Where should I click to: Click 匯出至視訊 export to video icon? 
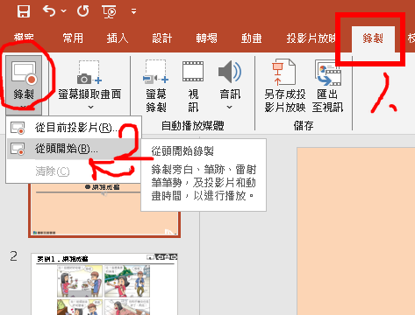328,73
